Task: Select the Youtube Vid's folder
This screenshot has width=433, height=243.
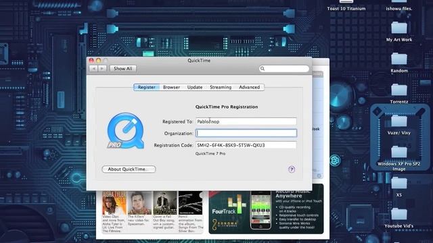Action: click(399, 217)
